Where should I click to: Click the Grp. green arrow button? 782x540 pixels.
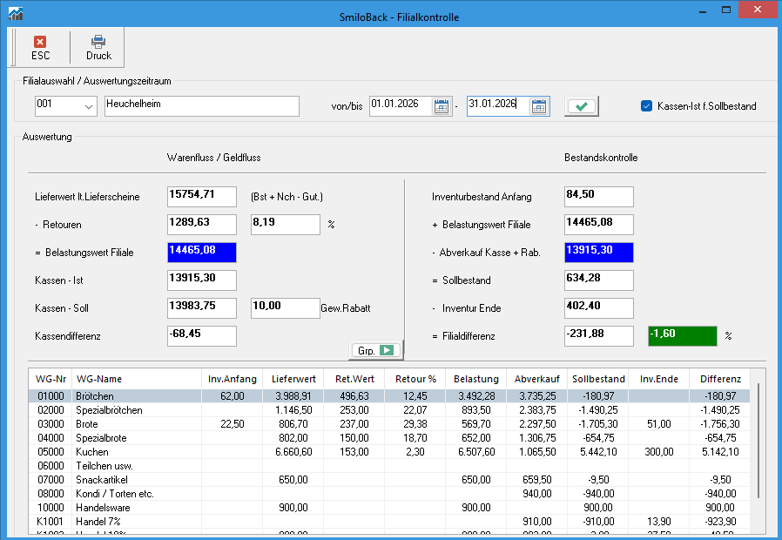375,350
